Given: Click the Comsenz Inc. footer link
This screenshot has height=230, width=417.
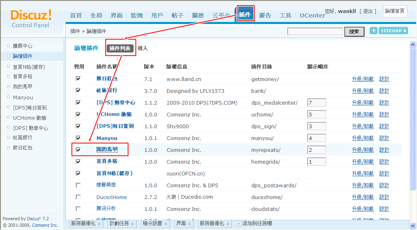Looking at the screenshot, I should pyautogui.click(x=45, y=225).
